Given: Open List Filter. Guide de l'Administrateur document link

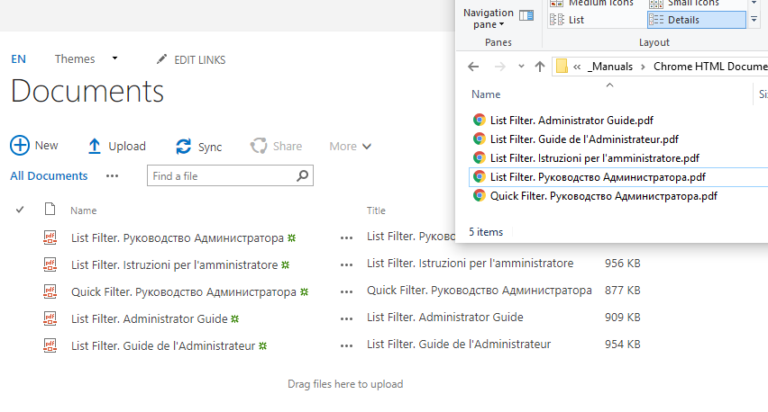Looking at the screenshot, I should click(x=163, y=345).
